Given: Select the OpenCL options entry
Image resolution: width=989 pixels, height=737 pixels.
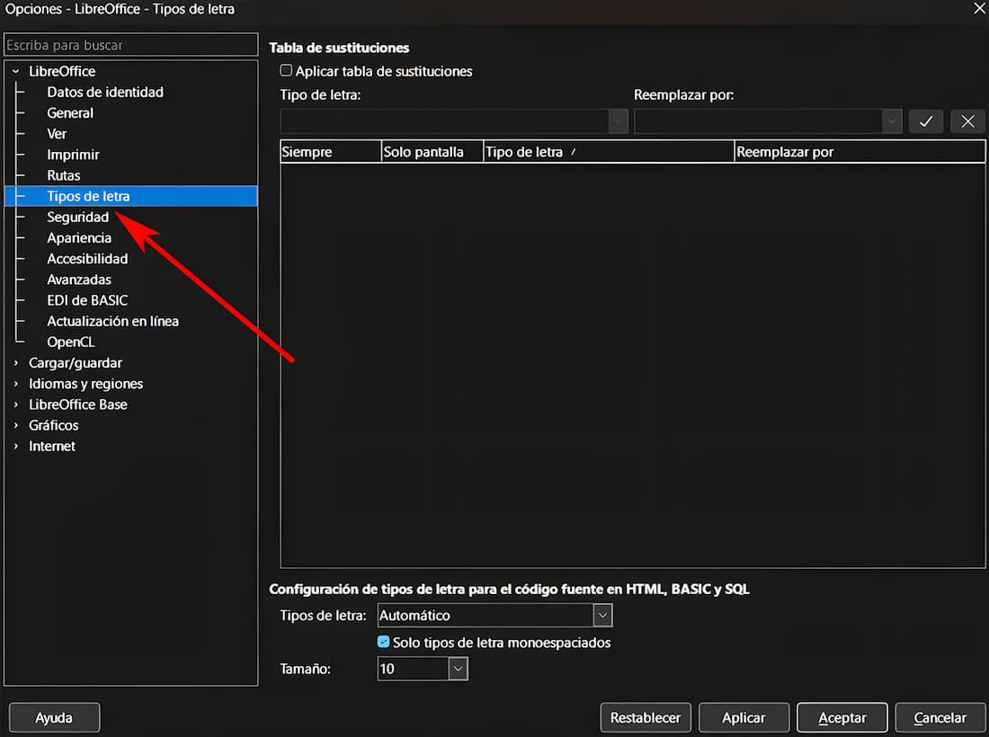Looking at the screenshot, I should 70,342.
